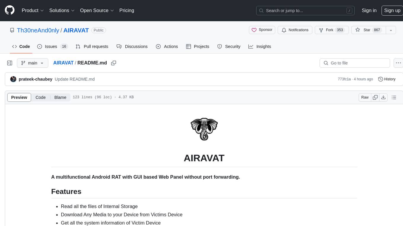403x226 pixels.
Task: Switch to the Actions tab
Action: point(167,46)
